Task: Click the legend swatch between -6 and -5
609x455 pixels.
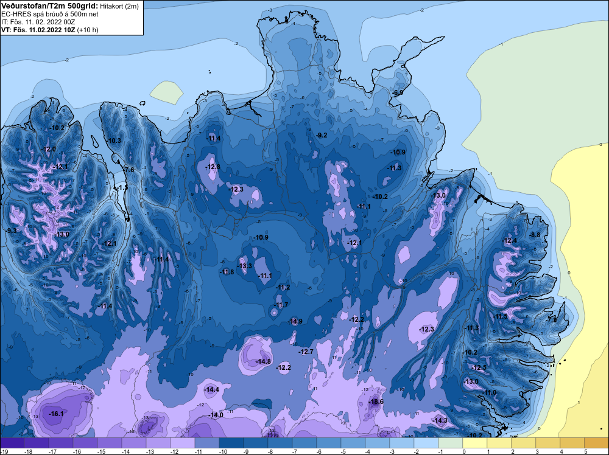Action: coord(329,443)
